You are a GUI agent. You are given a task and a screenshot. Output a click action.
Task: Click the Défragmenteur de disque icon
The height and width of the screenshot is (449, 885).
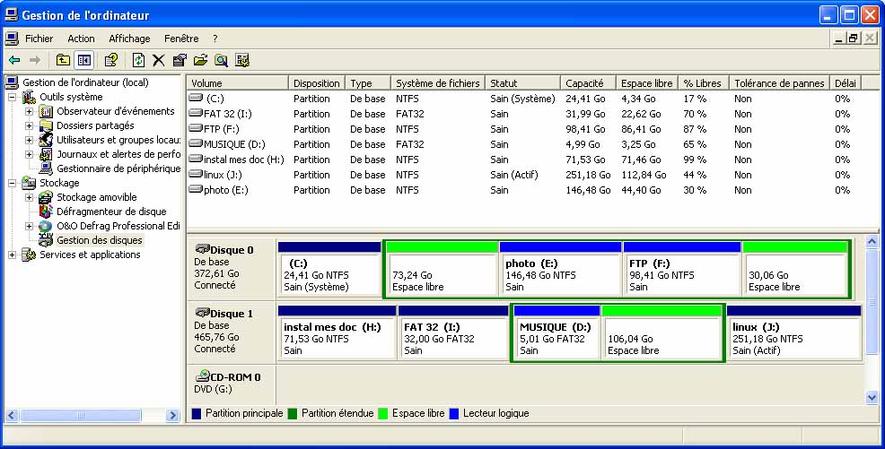pyautogui.click(x=46, y=212)
